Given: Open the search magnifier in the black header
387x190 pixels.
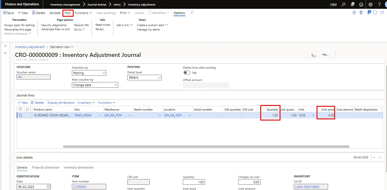Looking at the screenshot, I should click(x=343, y=4).
